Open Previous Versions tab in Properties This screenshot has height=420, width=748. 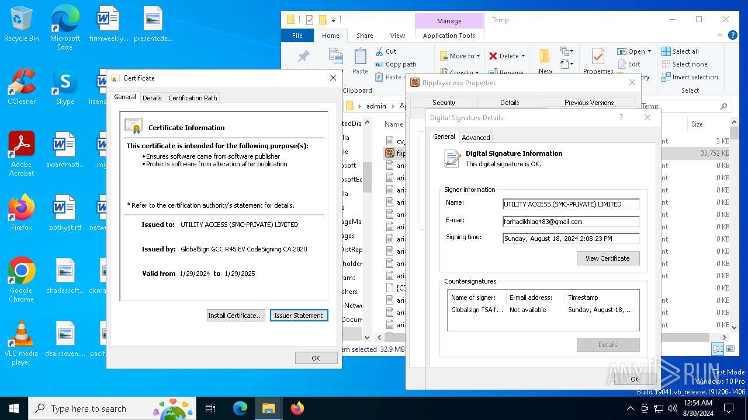589,103
